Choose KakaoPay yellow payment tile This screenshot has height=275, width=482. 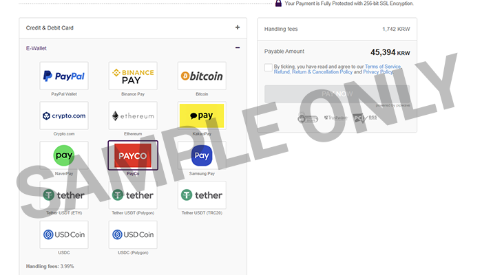click(202, 115)
